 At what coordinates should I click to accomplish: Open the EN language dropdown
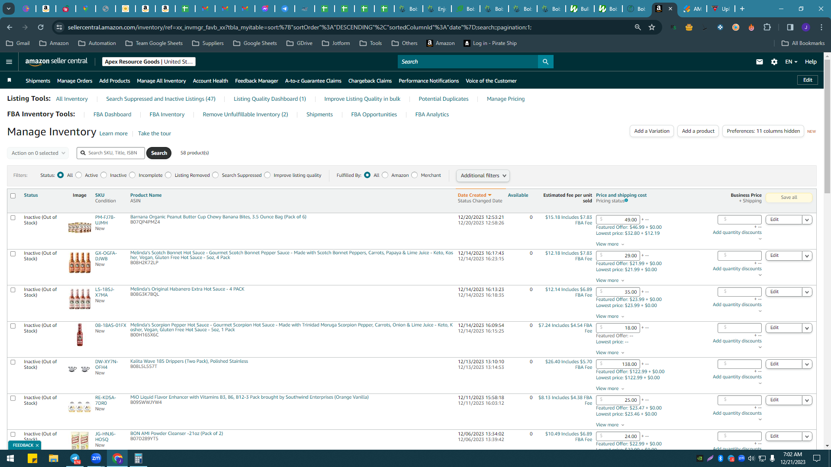[791, 62]
